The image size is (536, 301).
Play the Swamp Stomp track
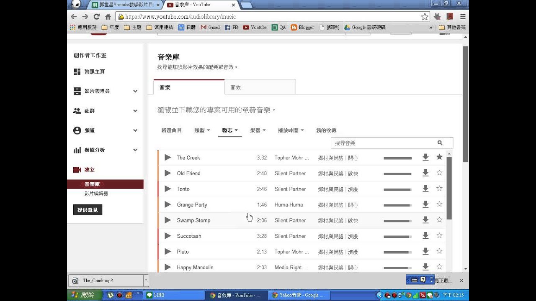point(167,220)
